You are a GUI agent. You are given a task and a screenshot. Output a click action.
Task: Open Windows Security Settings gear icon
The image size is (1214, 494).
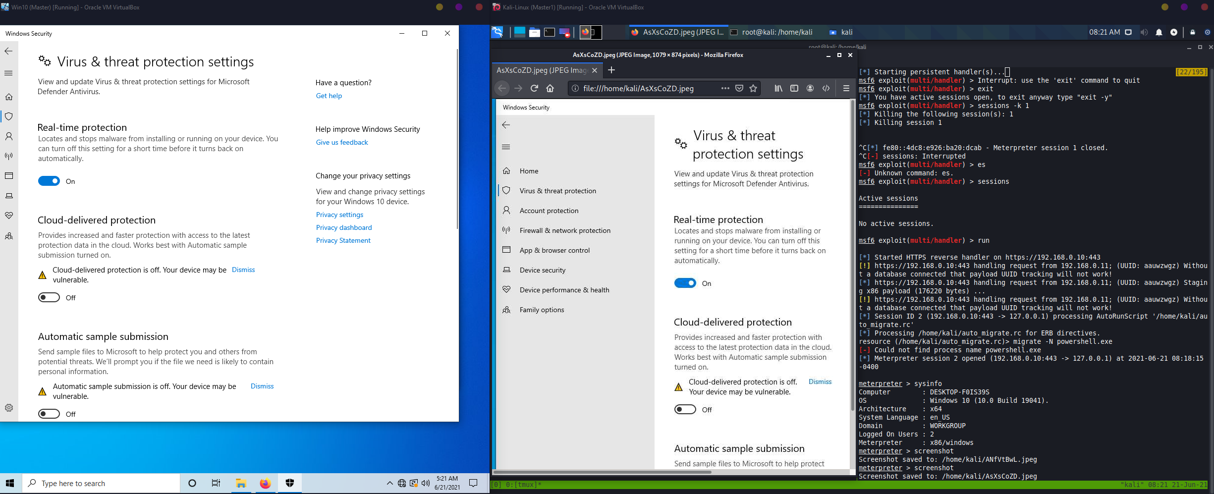click(x=8, y=408)
